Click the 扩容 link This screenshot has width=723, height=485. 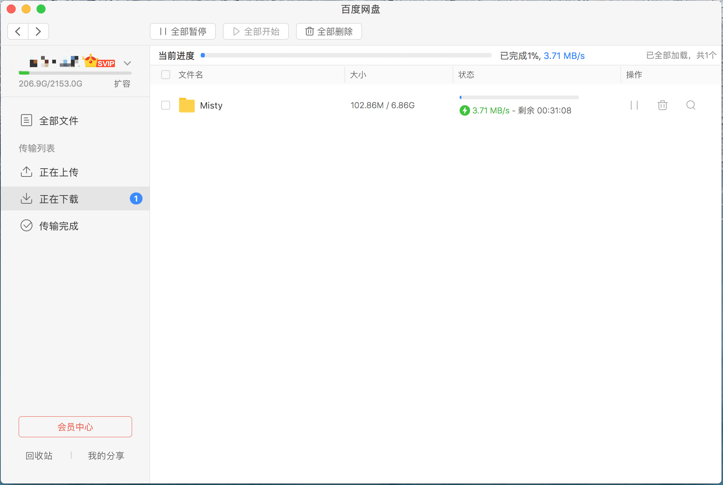click(122, 84)
